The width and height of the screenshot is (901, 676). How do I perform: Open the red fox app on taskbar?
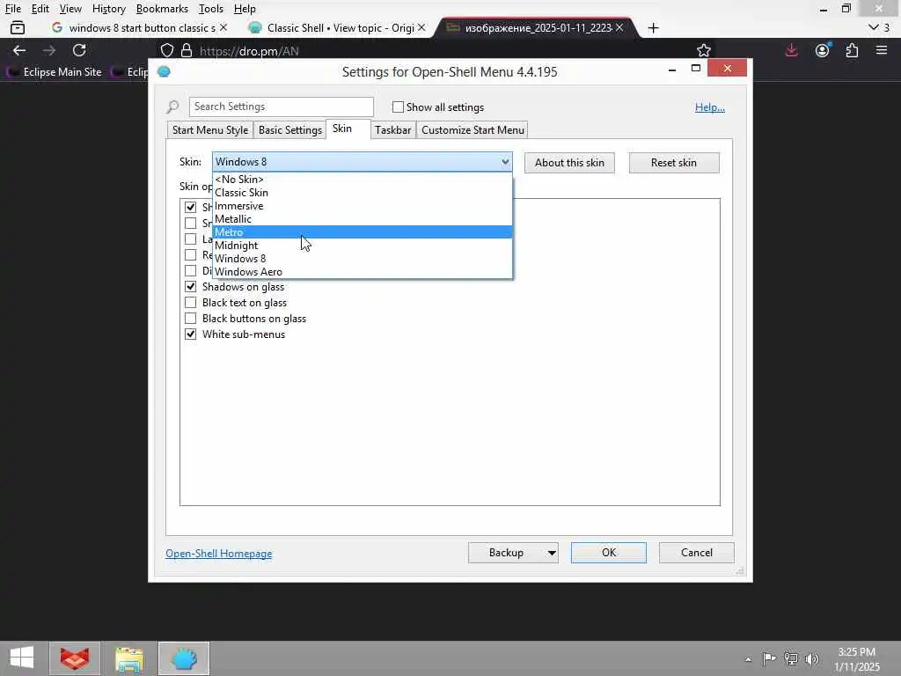[75, 658]
